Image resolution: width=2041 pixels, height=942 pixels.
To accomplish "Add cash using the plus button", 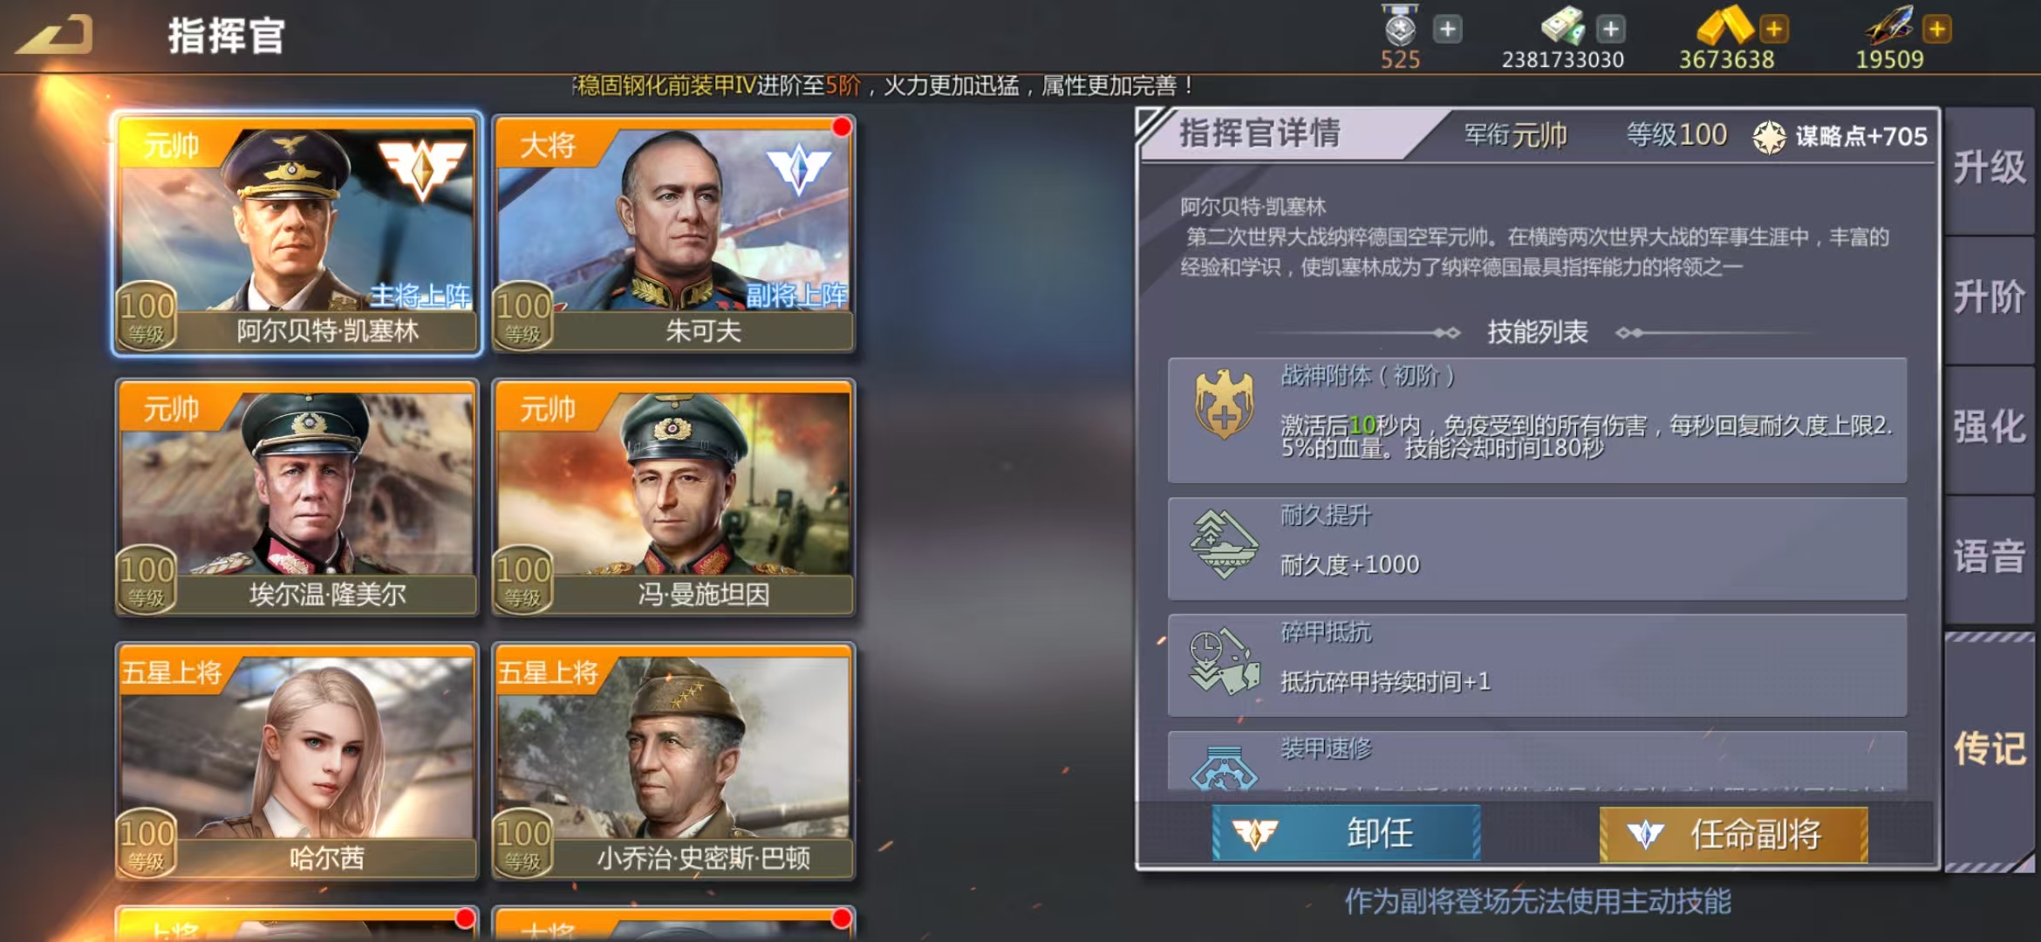I will coord(1611,29).
